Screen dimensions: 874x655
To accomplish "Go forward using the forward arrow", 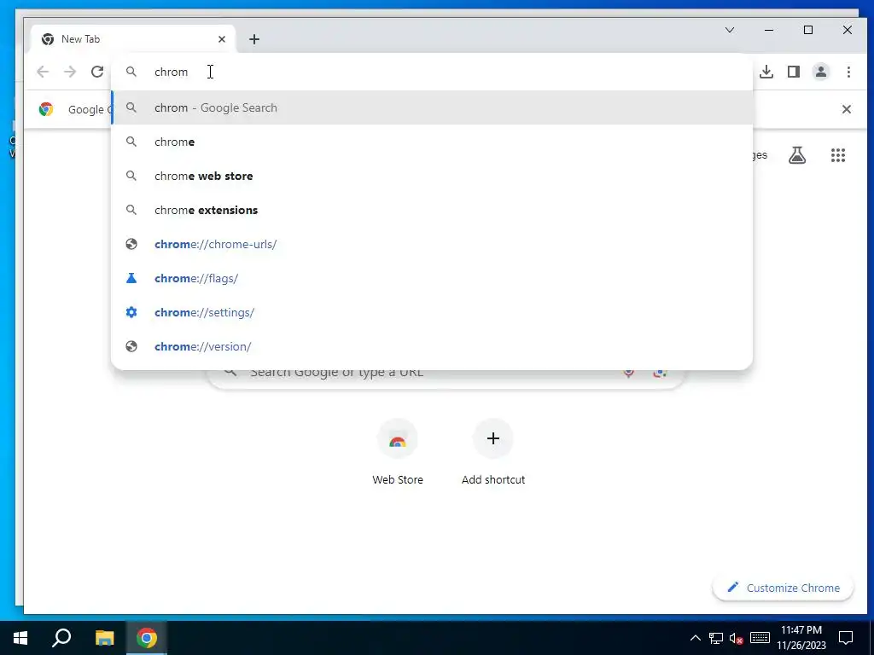I will click(x=70, y=72).
